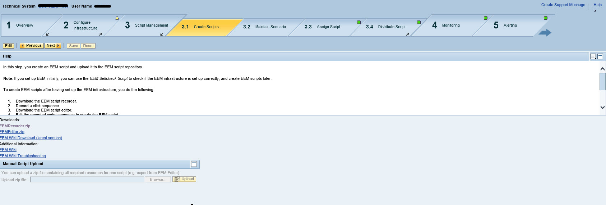Viewport: 606px width, 205px height.
Task: Click the Technical System label
Action: click(19, 6)
